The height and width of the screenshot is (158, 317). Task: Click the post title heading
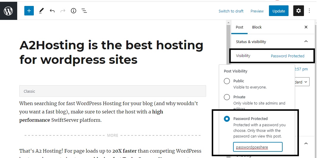tap(111, 52)
